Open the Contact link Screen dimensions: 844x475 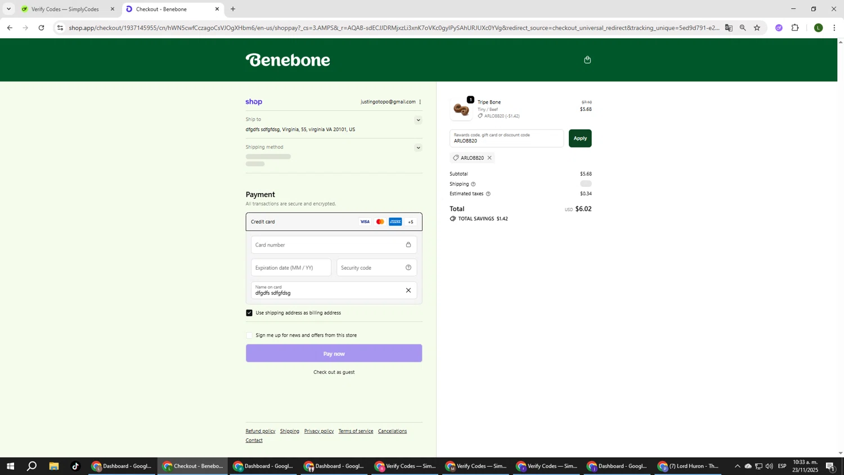coord(254,440)
